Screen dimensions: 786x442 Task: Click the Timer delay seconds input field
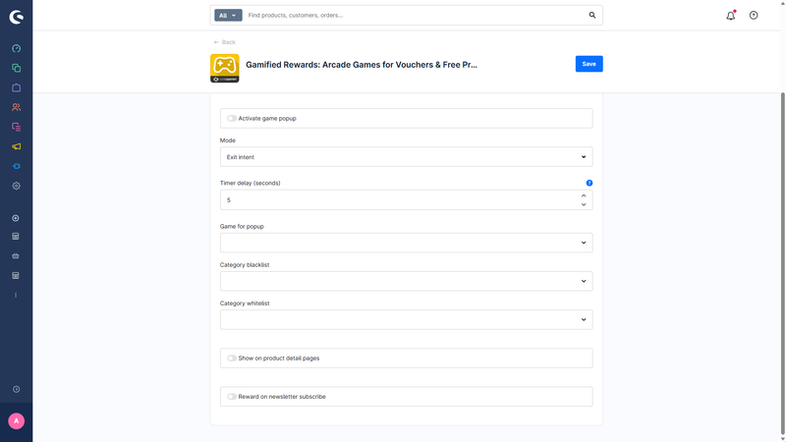point(398,200)
